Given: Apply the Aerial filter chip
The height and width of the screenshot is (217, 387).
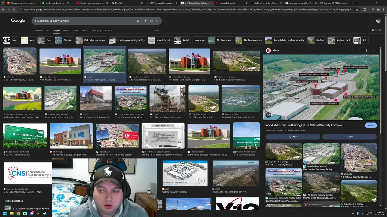Looking at the screenshot, I should point(182,40).
